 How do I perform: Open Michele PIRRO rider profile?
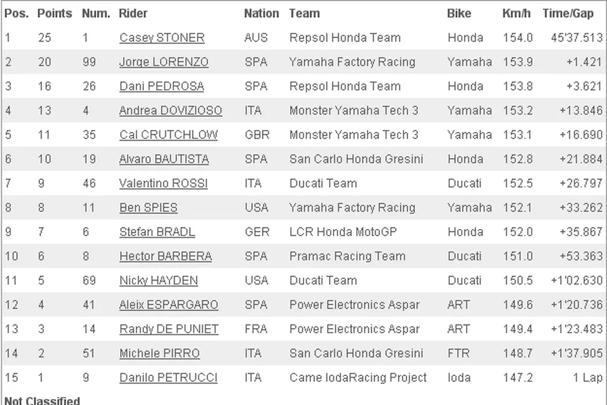click(x=160, y=354)
